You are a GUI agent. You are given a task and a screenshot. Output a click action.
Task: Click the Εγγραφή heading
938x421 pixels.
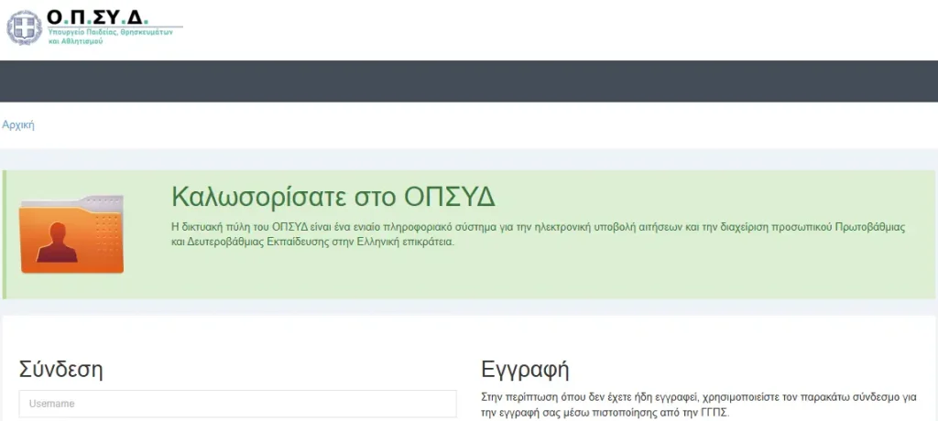point(525,370)
